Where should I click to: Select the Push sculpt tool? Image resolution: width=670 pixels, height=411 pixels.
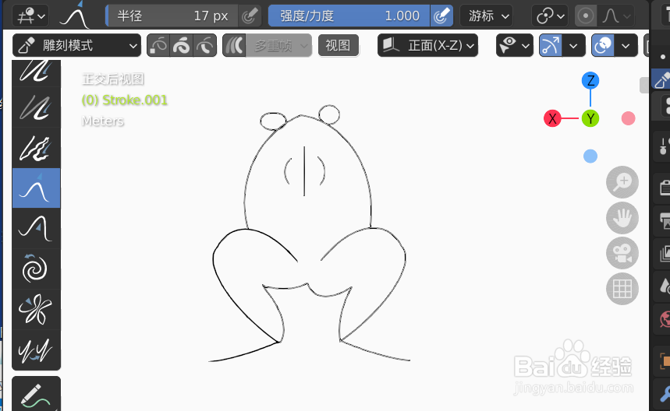click(36, 229)
